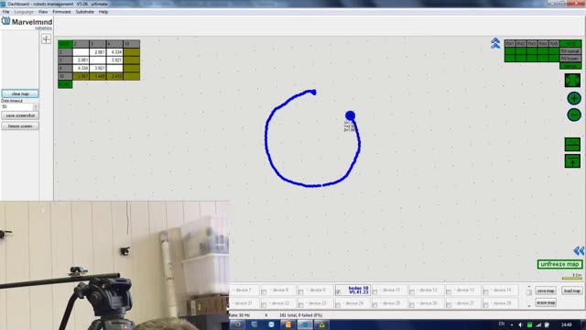This screenshot has height=330, width=586.
Task: Open the View menu
Action: point(43,12)
